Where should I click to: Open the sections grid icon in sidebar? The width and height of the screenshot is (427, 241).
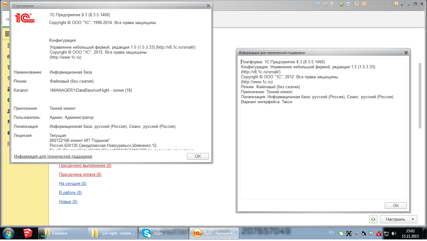[8, 34]
